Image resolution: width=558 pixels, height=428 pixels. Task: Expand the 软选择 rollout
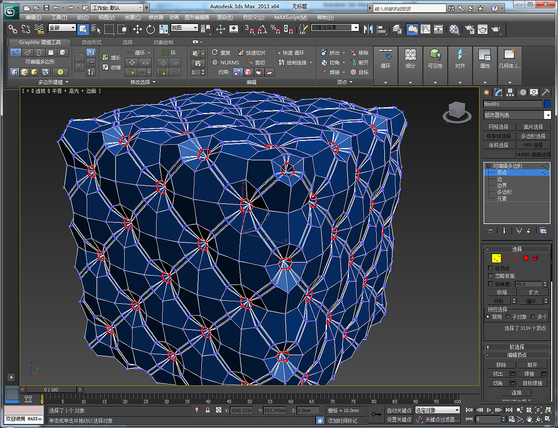517,347
